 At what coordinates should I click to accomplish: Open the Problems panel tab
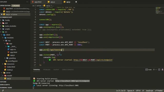coord(47,70)
